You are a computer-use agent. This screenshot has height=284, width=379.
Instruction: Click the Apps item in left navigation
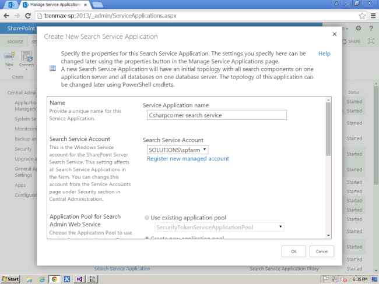tap(20, 185)
